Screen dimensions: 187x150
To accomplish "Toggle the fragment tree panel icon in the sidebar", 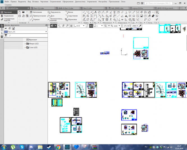I will (2, 26).
